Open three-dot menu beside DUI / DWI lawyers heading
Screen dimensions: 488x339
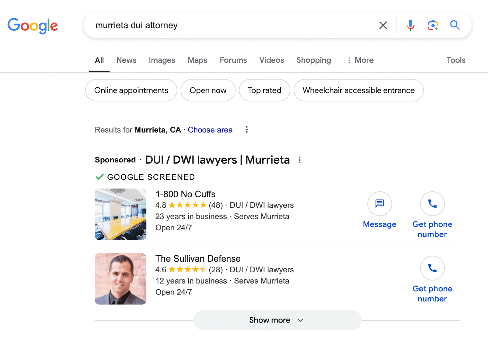300,160
